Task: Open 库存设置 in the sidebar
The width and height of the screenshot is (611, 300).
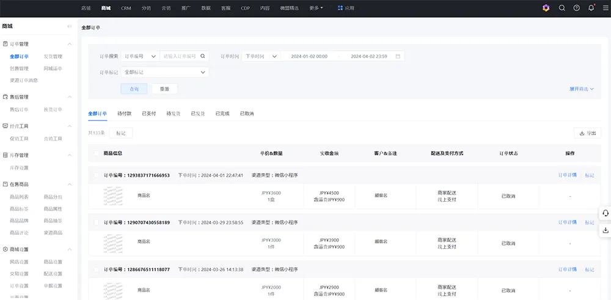Action: click(19, 168)
